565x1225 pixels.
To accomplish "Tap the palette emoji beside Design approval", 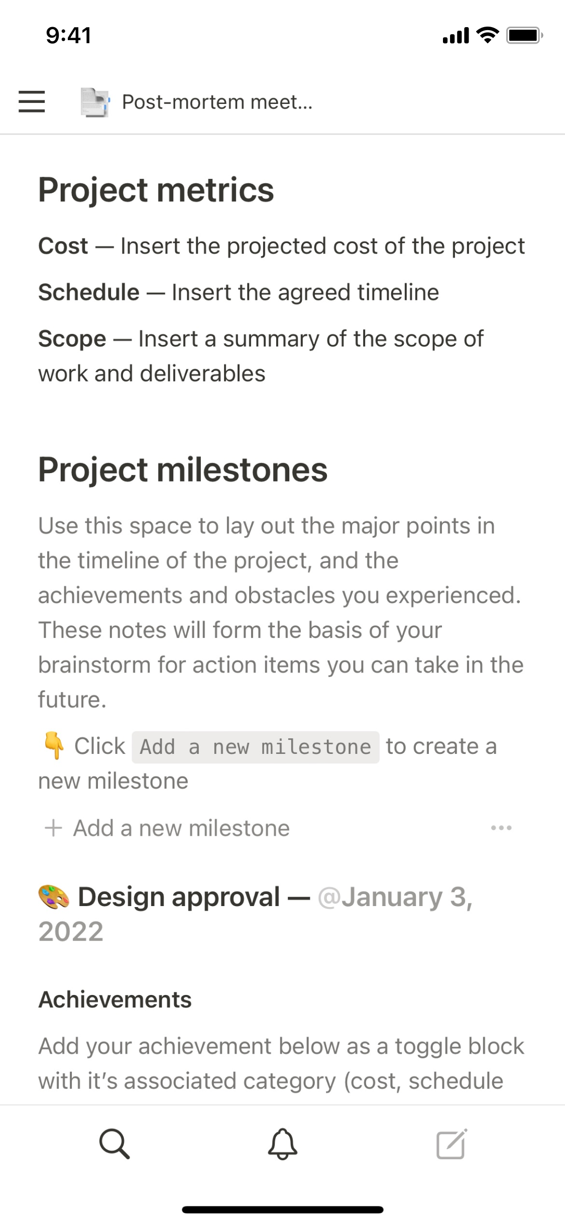I will click(54, 897).
